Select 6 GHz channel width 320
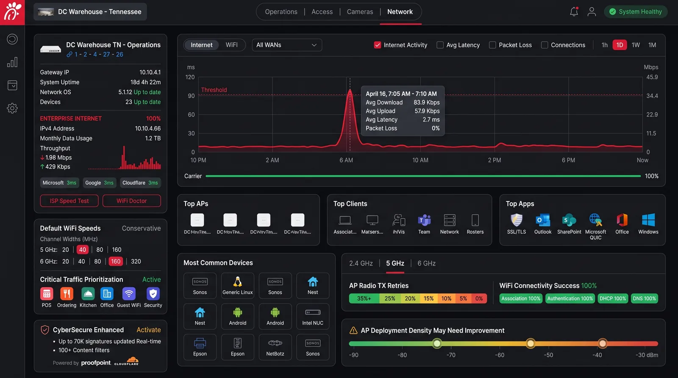 click(136, 262)
